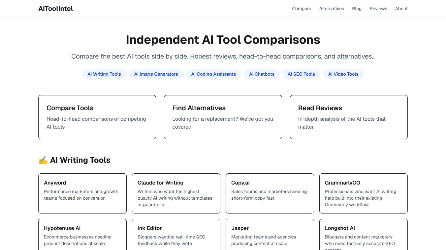Viewport: 446px width, 250px height.
Task: Click 'Ecommerce businesses needing product descriptions' text
Action: (x=78, y=240)
